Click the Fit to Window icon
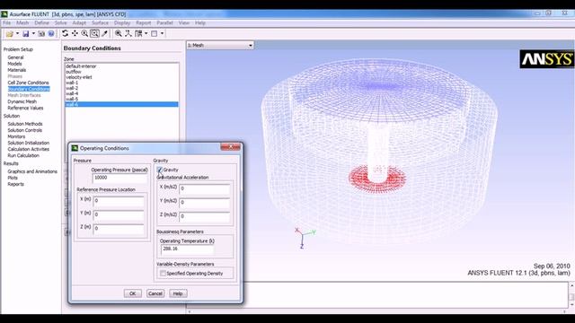This screenshot has height=323, width=575. 119,33
